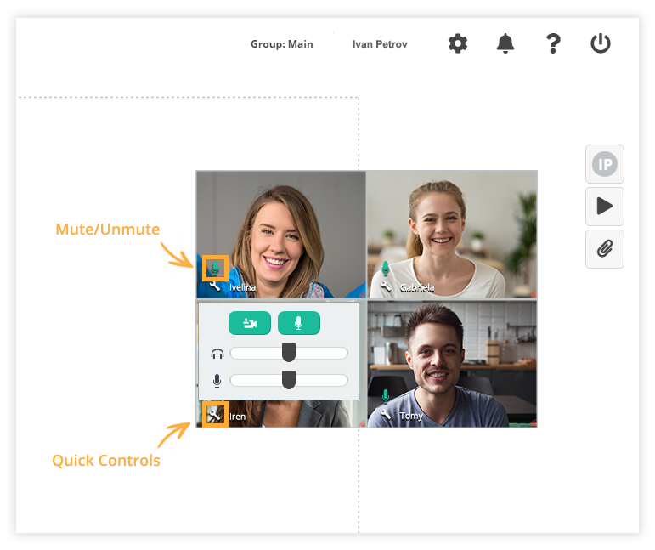Click the Iren name label
The image size is (655, 550).
coord(237,417)
